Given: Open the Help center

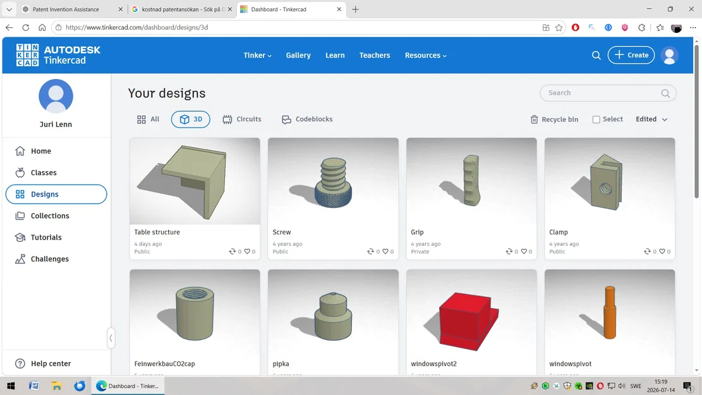Looking at the screenshot, I should [51, 363].
